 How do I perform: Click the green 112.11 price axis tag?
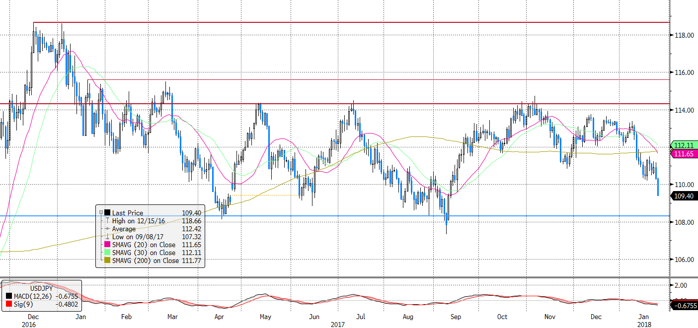pos(683,145)
